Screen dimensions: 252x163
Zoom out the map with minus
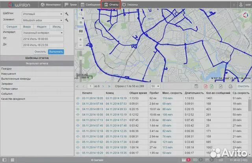coord(80,45)
